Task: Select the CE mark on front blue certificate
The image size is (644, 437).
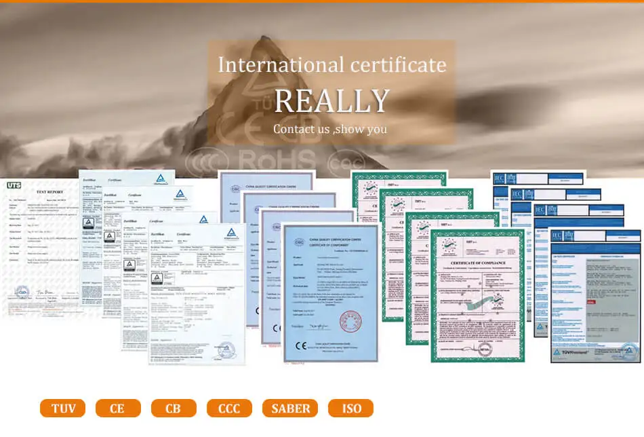Action: click(301, 346)
